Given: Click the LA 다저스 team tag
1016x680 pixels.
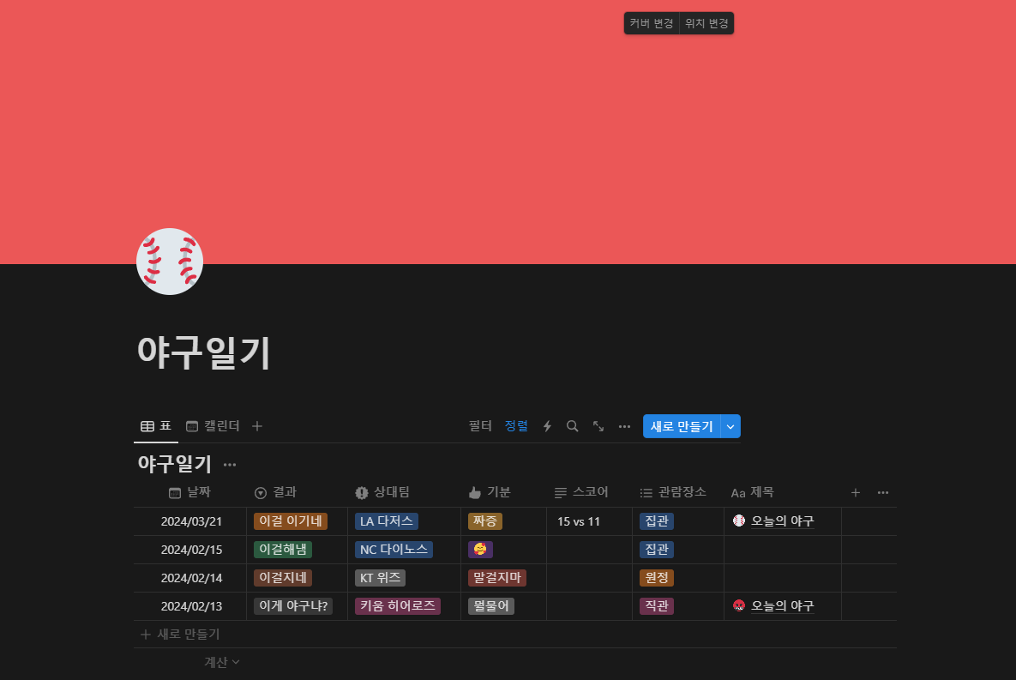Looking at the screenshot, I should pyautogui.click(x=386, y=521).
